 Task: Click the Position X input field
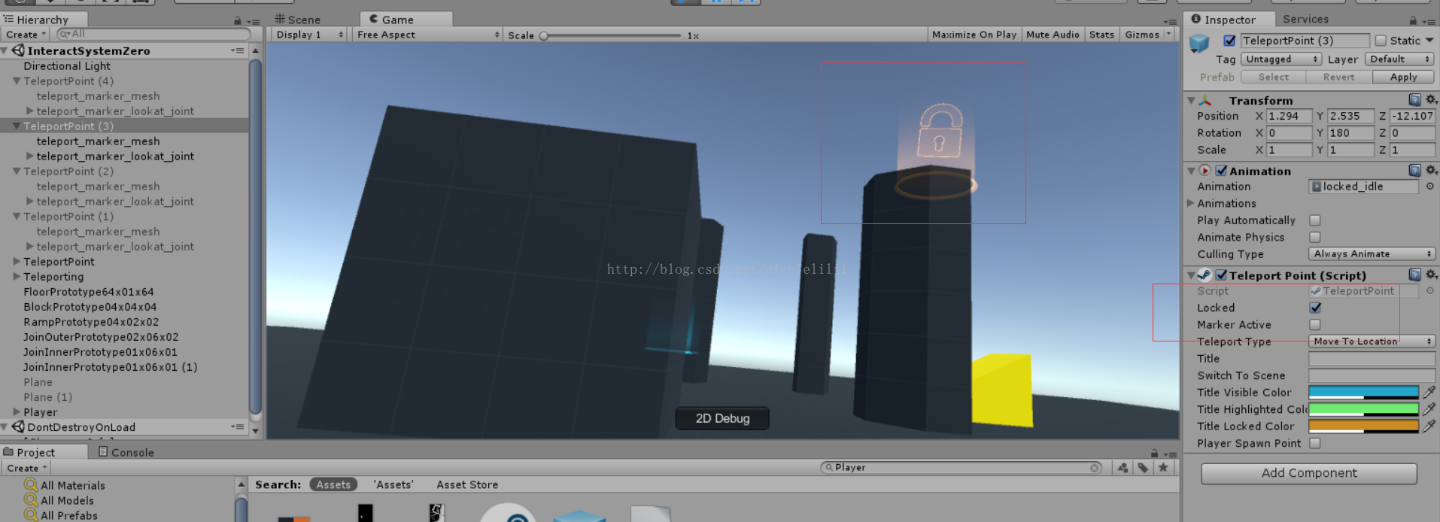point(1289,116)
